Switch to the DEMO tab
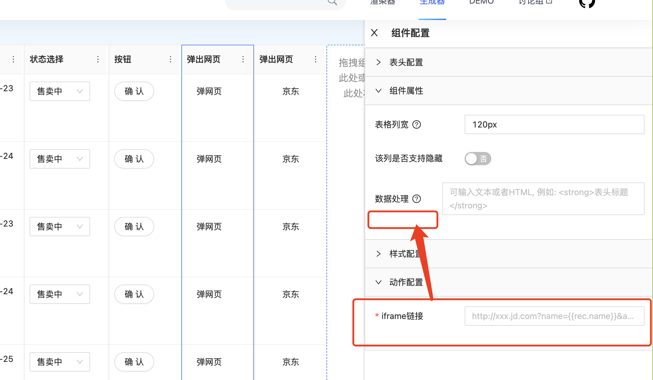 481,2
